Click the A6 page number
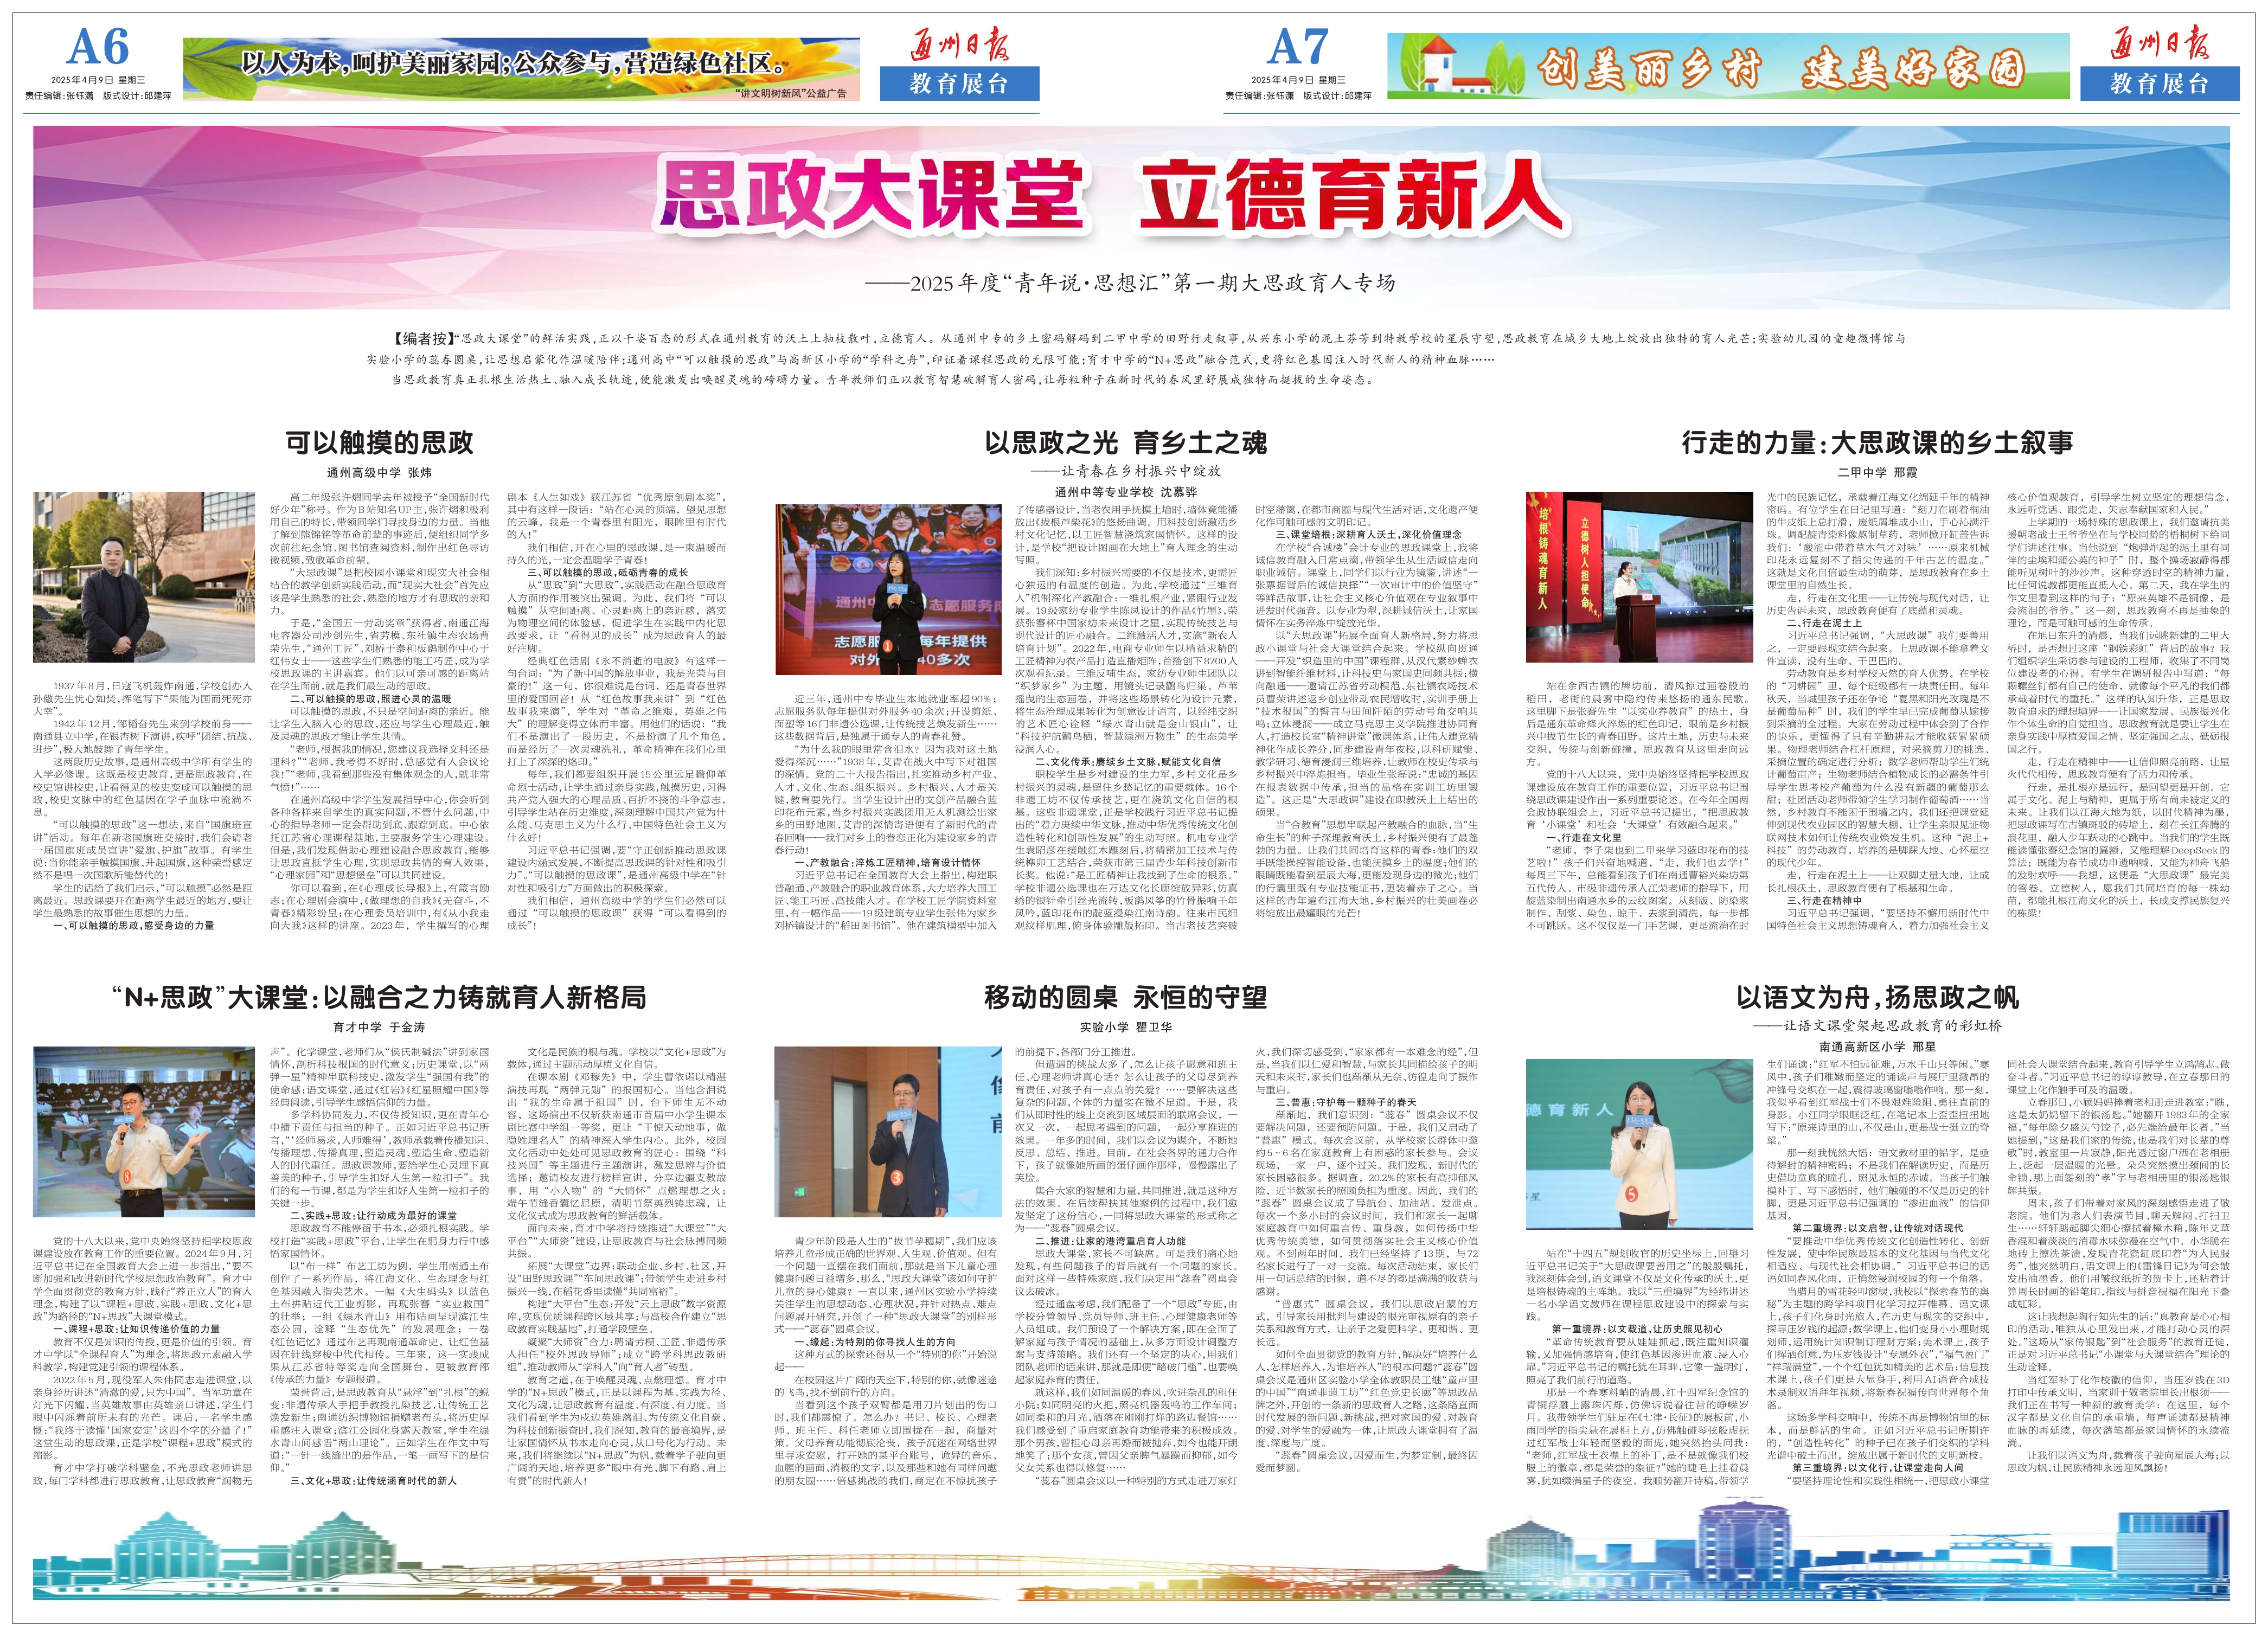Image resolution: width=2268 pixels, height=1637 pixels. (98, 47)
